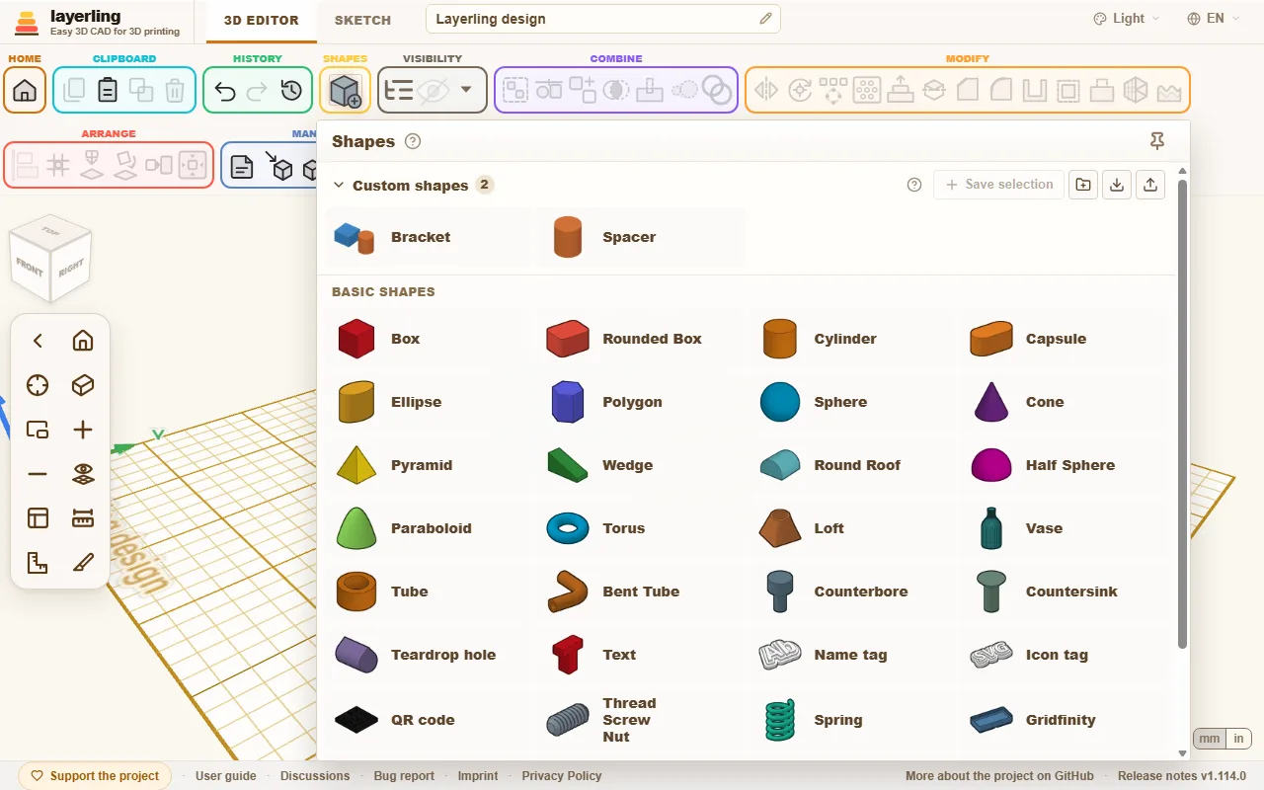
Task: Add a Torus shape
Action: pos(641,528)
